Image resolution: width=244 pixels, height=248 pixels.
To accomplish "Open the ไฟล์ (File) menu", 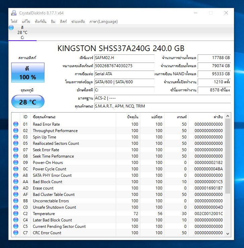I will click(14, 22).
